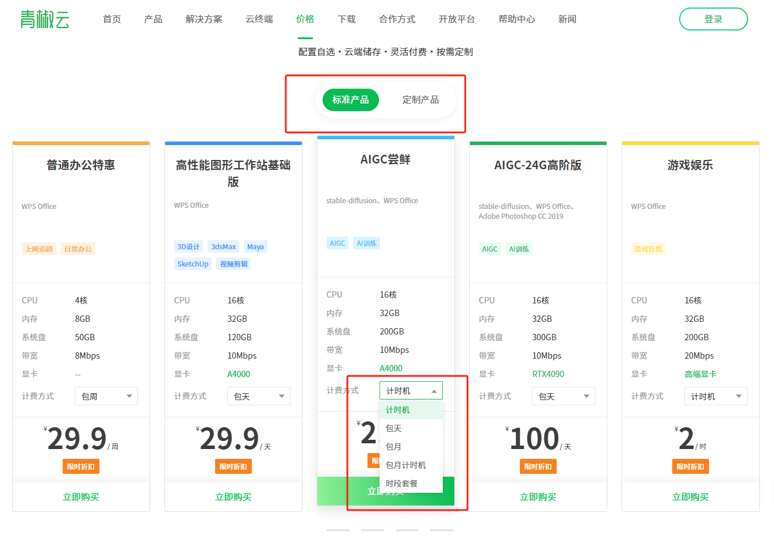
Task: Go to 开放平台
Action: 457,19
